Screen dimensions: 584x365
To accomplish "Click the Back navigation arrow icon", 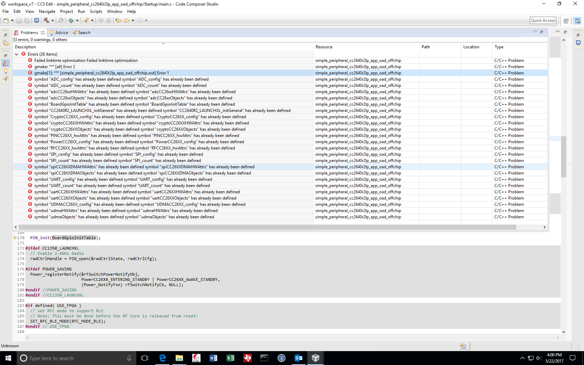I will [x=126, y=21].
